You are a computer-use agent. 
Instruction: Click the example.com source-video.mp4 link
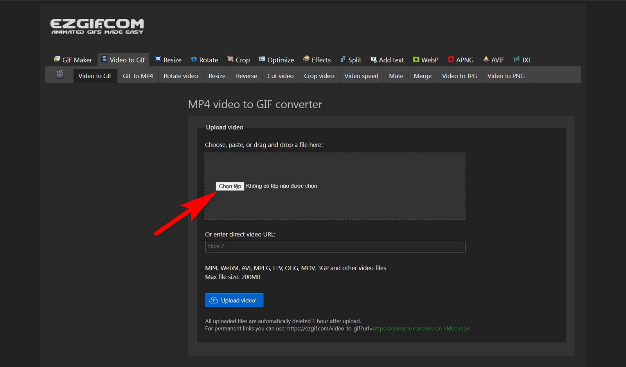tap(421, 329)
